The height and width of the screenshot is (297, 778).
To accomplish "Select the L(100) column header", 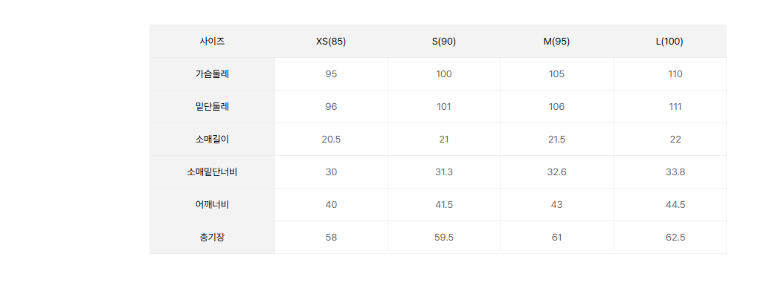I will tap(670, 42).
